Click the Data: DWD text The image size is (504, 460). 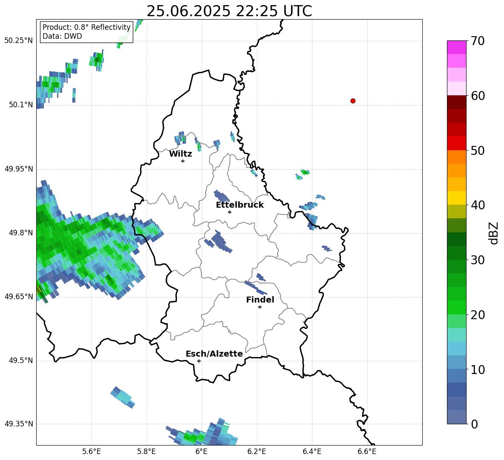(x=62, y=36)
